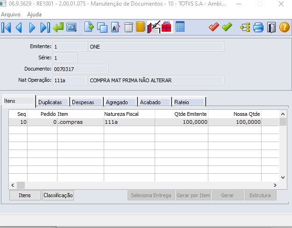Click the red notebook with pen icon
The image size is (292, 228).
pos(154,27)
